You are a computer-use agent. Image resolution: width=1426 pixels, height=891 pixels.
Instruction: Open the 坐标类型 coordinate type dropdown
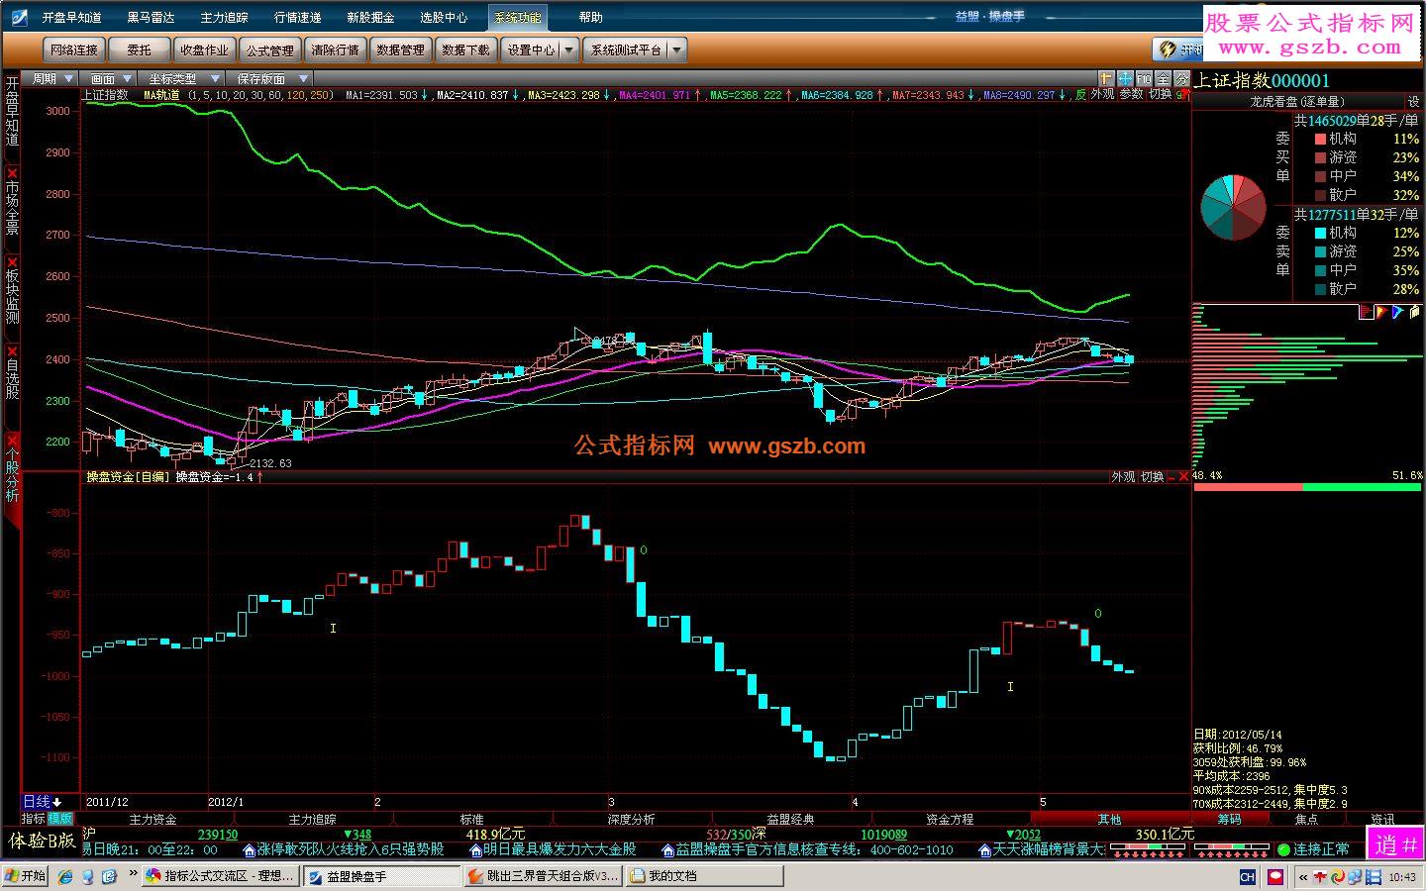[x=183, y=79]
